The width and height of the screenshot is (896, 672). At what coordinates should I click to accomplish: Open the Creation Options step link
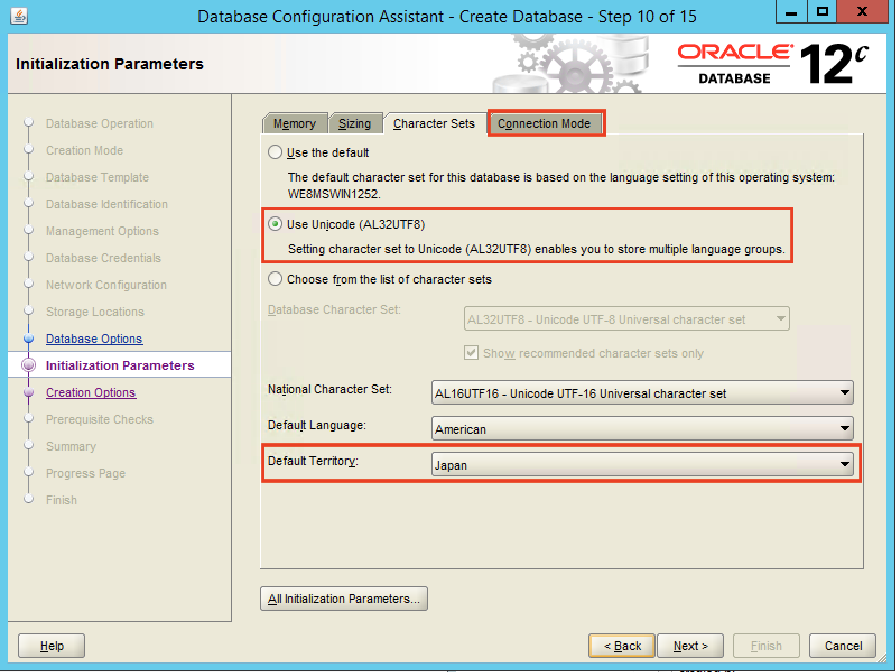tap(91, 392)
